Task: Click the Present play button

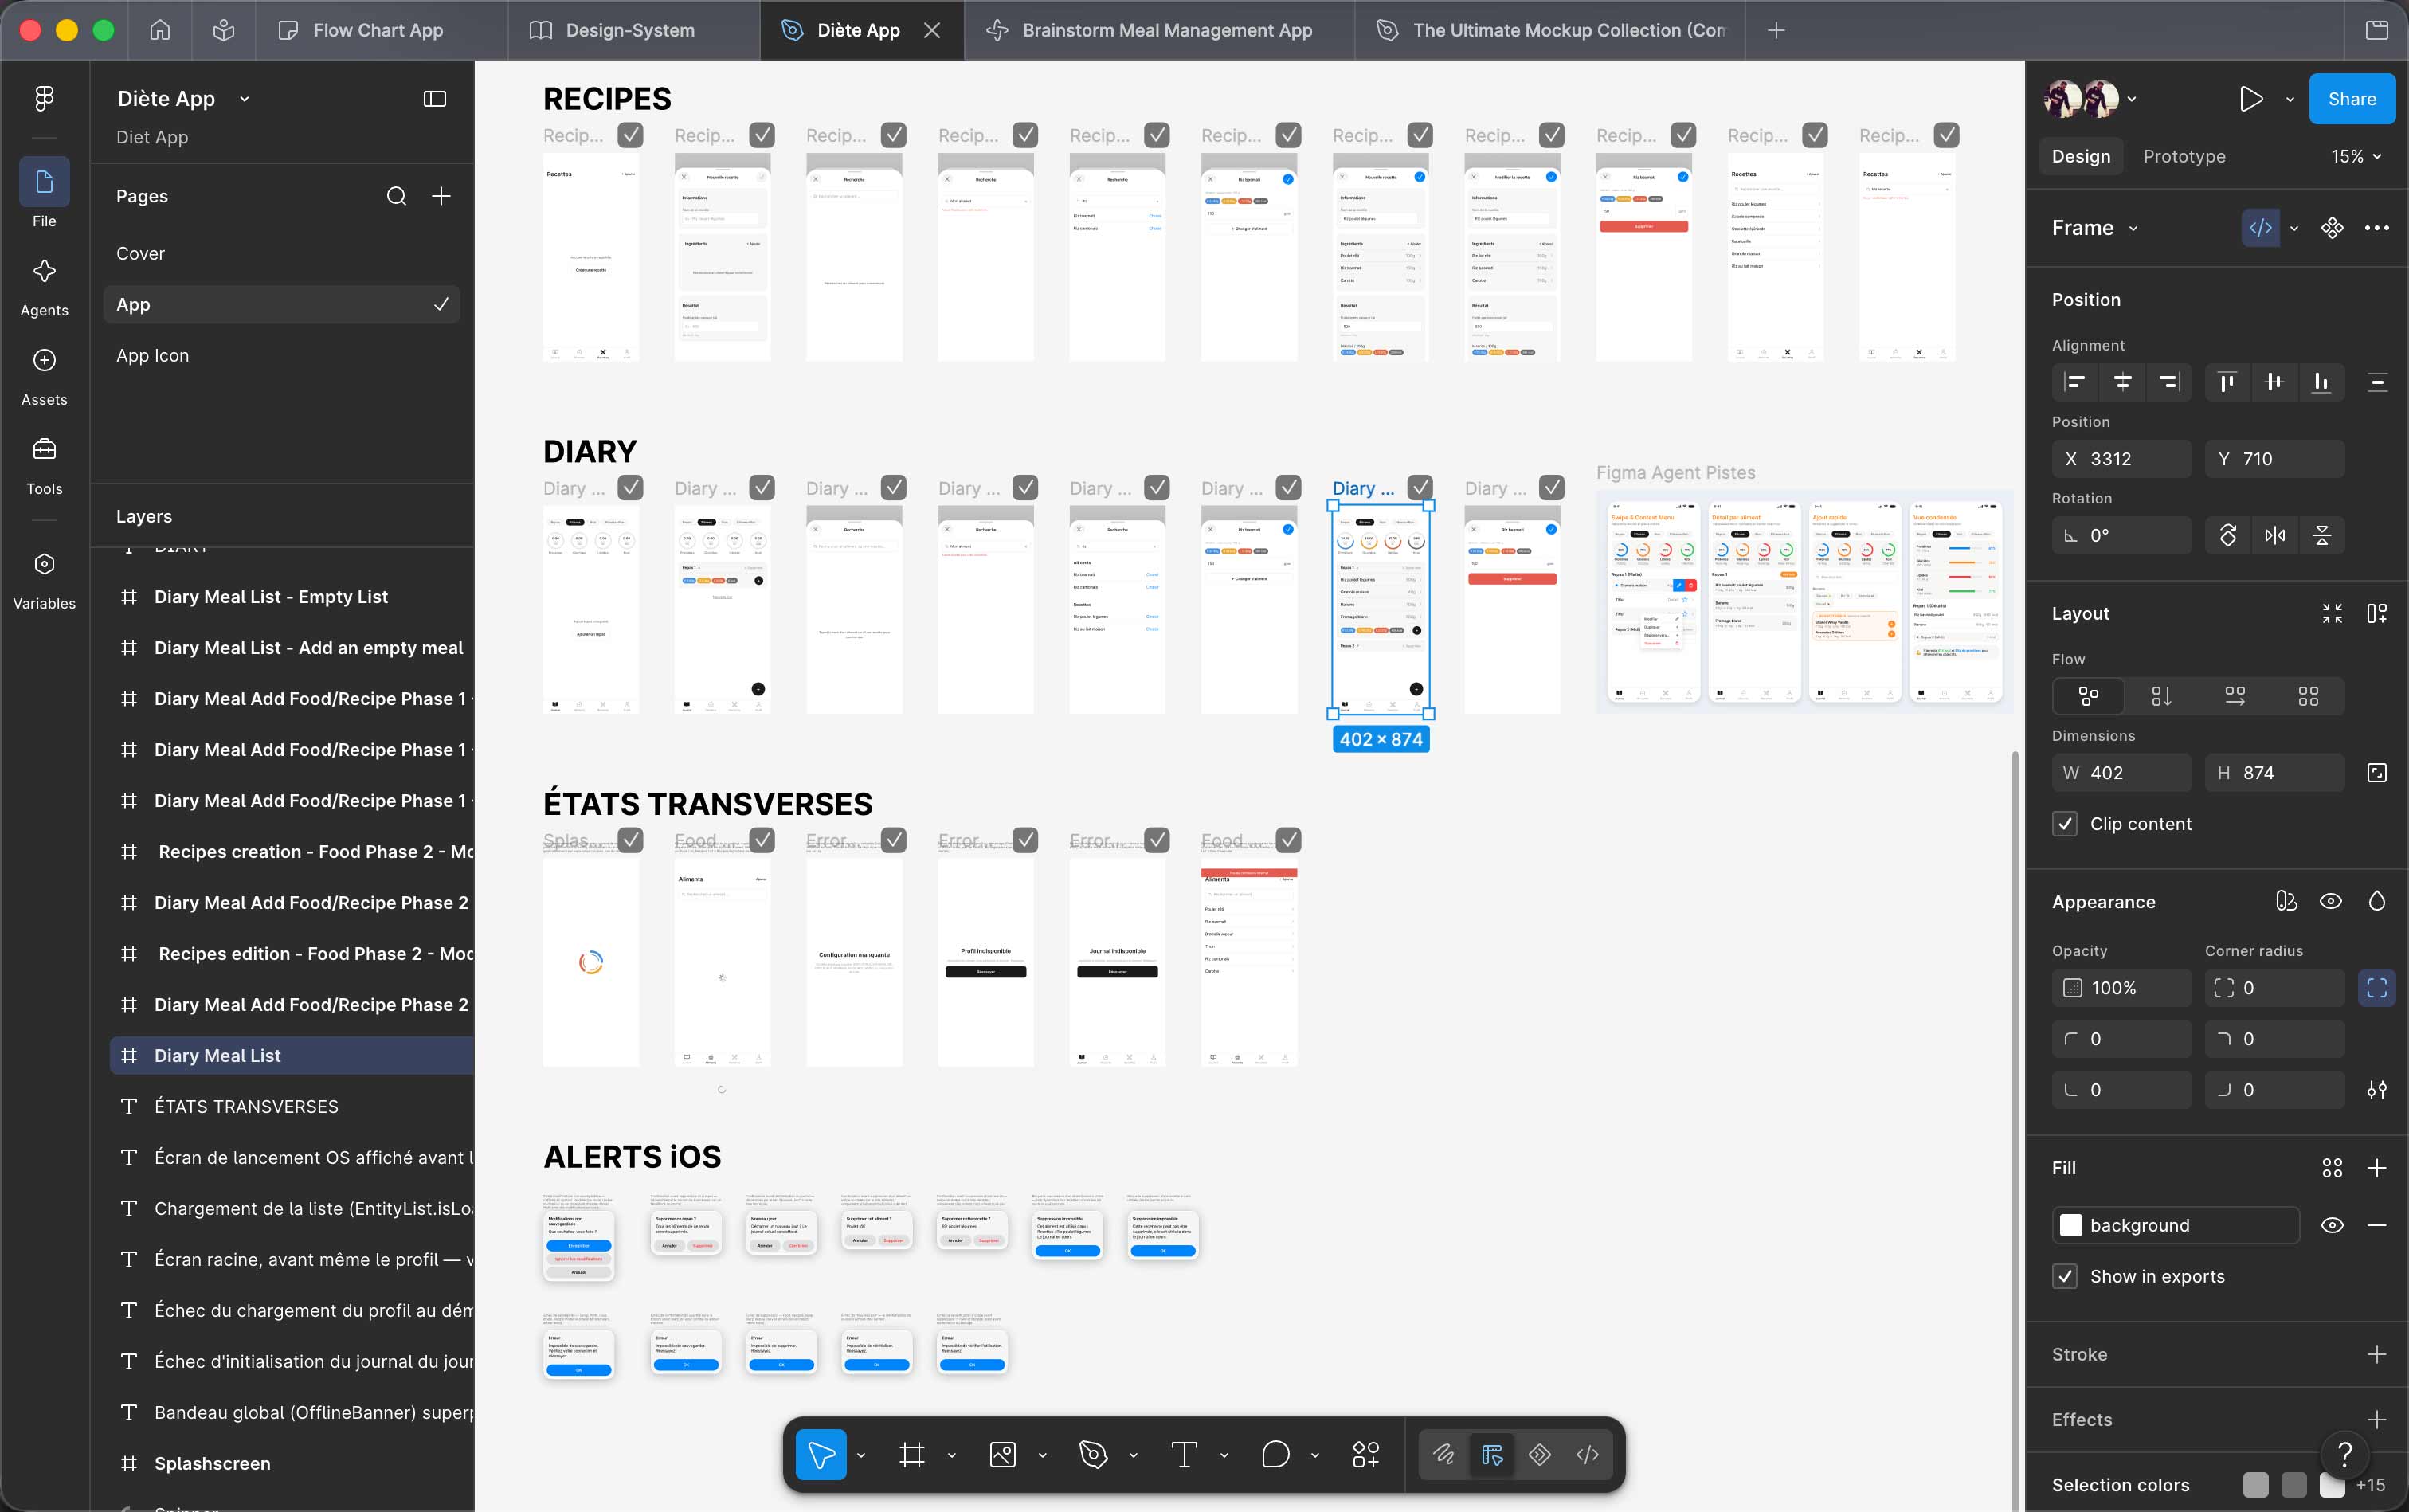Action: pos(2251,99)
